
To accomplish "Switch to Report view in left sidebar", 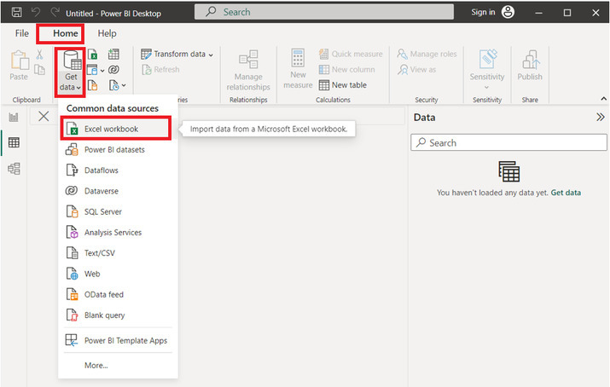I will click(x=14, y=117).
